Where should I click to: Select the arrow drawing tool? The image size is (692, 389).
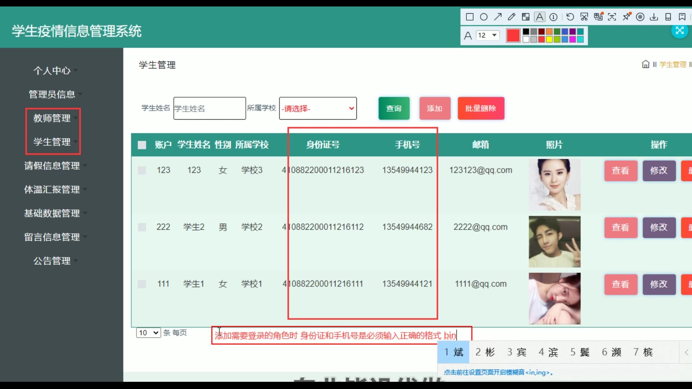click(x=498, y=17)
